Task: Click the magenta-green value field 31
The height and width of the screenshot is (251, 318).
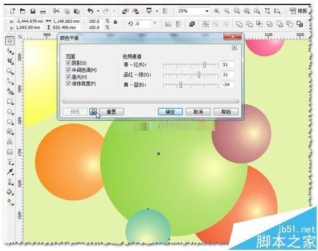Action: (228, 74)
